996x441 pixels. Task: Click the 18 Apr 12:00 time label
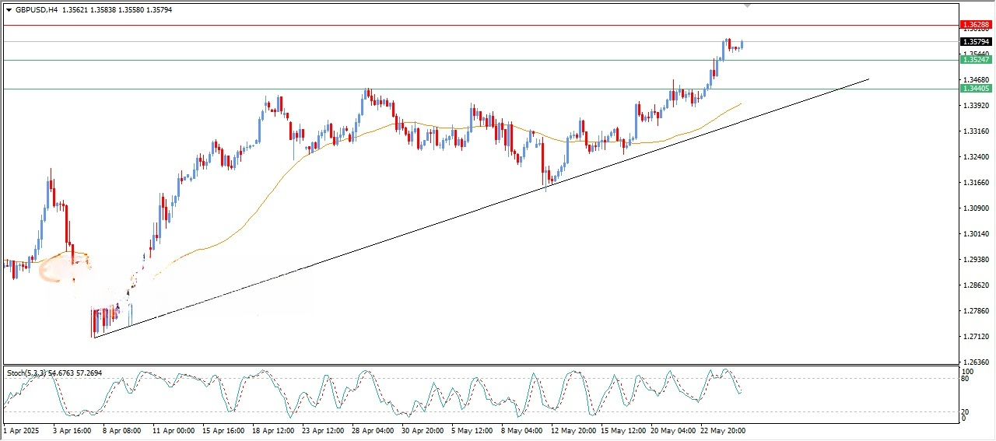[273, 430]
